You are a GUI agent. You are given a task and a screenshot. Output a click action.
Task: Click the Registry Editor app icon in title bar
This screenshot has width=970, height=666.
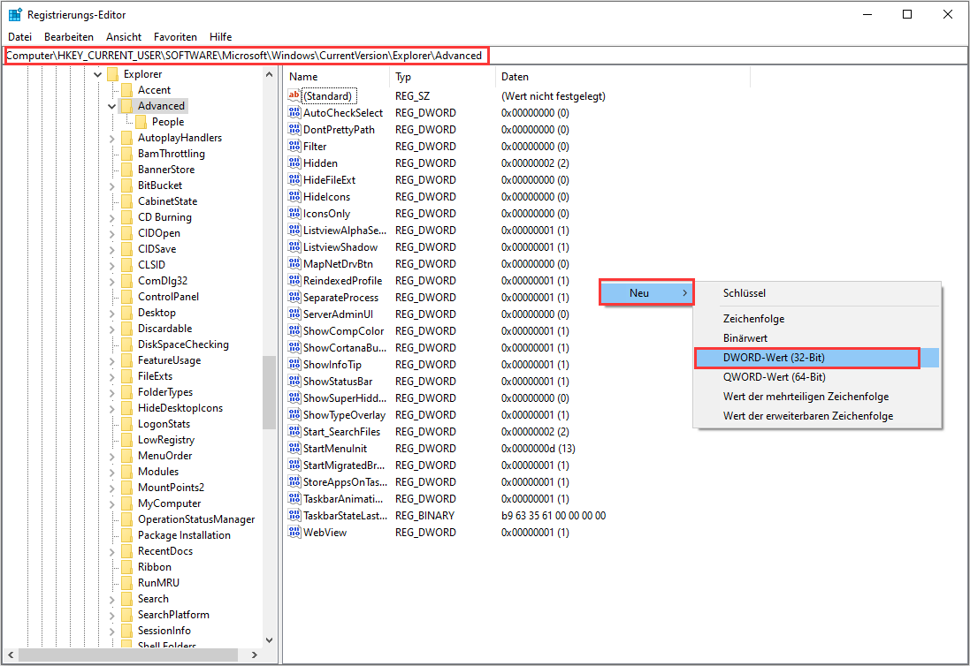click(15, 14)
